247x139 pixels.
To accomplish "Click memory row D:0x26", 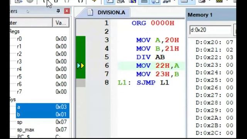I will (215, 88).
